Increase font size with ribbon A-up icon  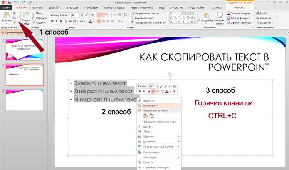pyautogui.click(x=82, y=15)
